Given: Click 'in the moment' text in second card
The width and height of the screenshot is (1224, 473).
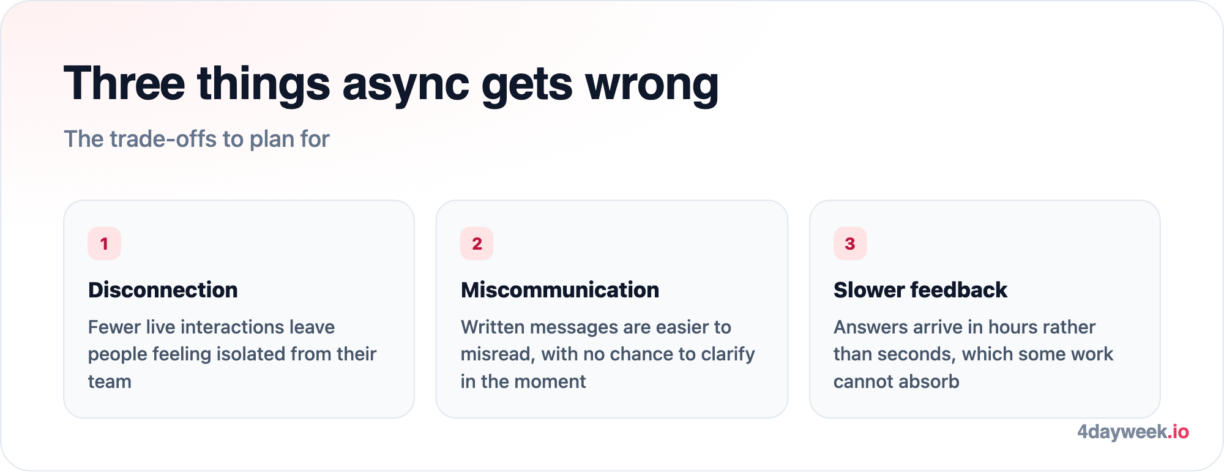Looking at the screenshot, I should click(523, 381).
